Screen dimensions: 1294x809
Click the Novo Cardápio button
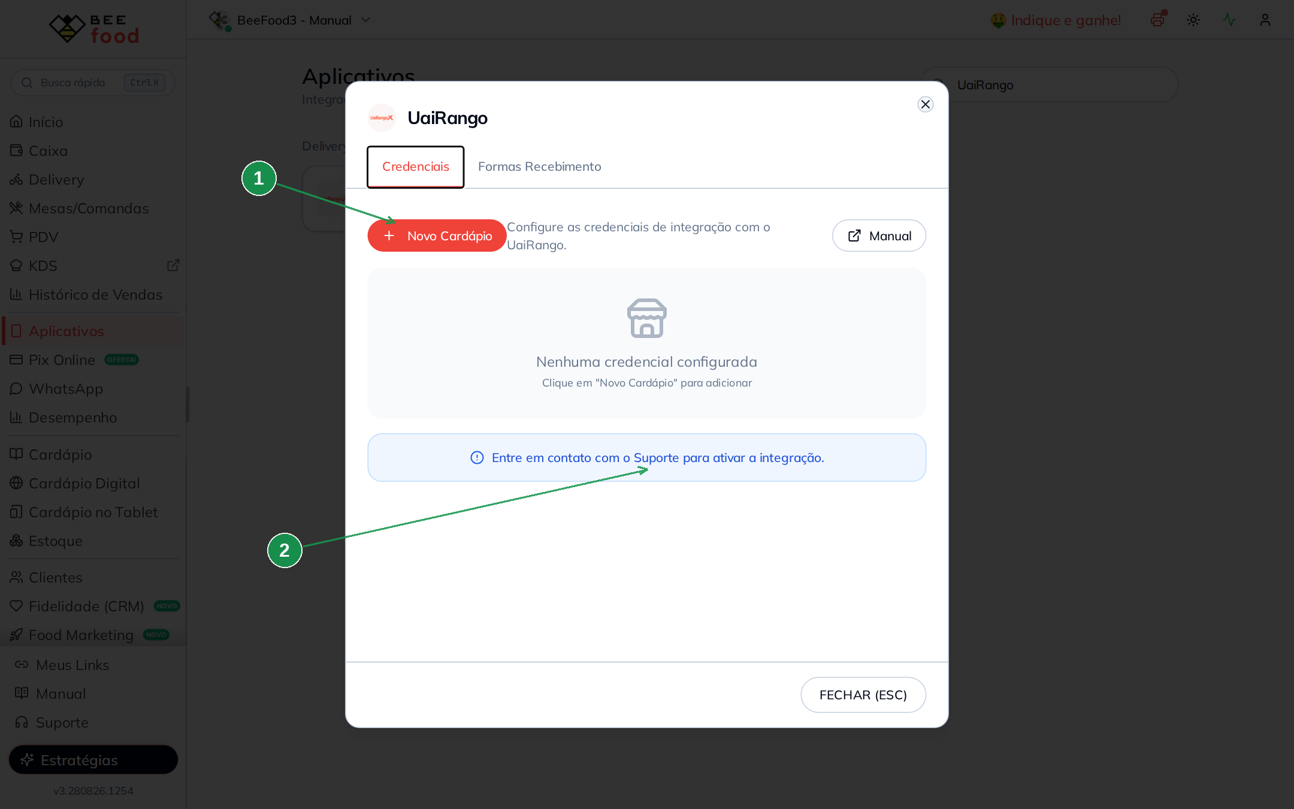coord(437,236)
